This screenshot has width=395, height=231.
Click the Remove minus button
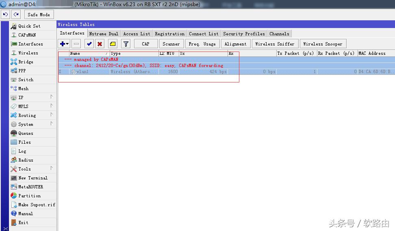click(x=76, y=44)
